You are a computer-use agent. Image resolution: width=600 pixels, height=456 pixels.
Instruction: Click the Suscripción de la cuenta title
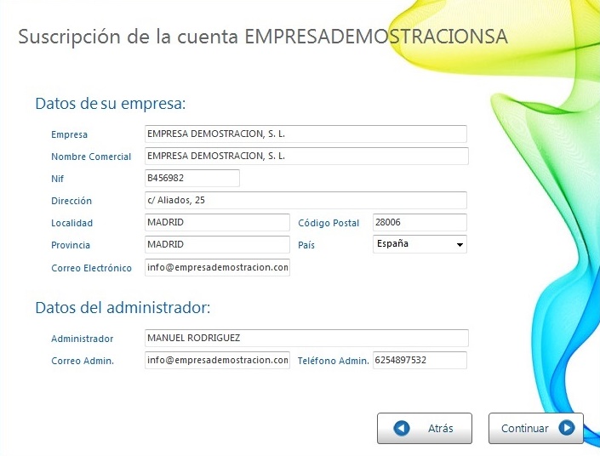tap(263, 37)
